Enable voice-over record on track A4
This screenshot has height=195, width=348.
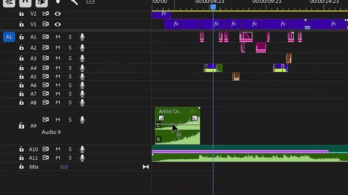pyautogui.click(x=82, y=68)
